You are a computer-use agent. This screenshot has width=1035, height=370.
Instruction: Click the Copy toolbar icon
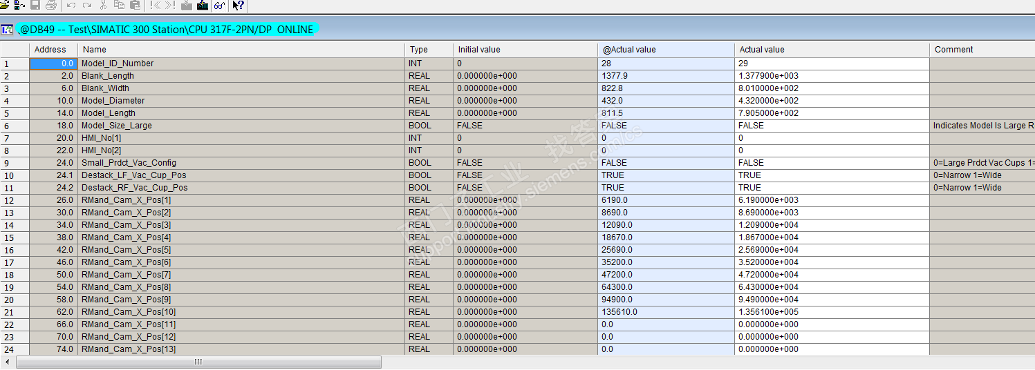click(119, 5)
